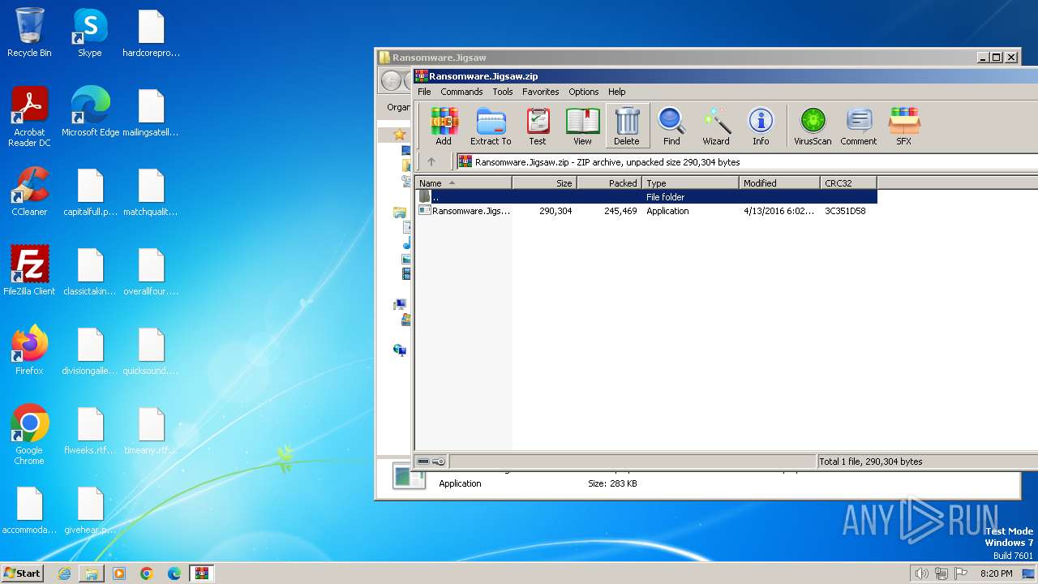Select the Ransomware.Jigs... application row

point(646,211)
